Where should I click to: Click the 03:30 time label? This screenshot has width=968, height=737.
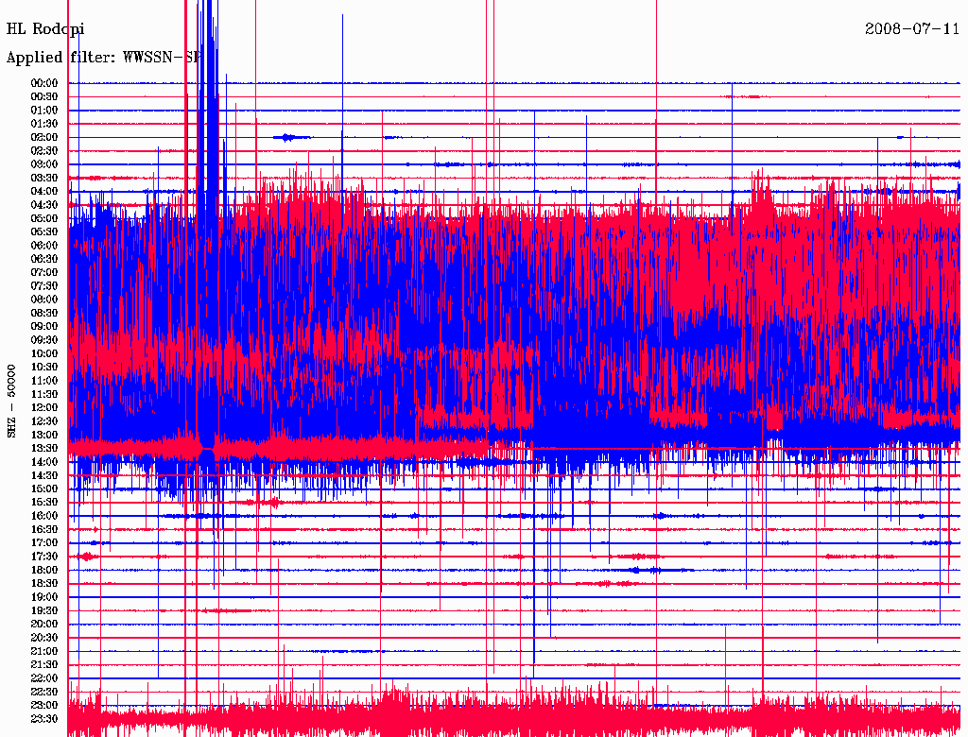tap(44, 178)
